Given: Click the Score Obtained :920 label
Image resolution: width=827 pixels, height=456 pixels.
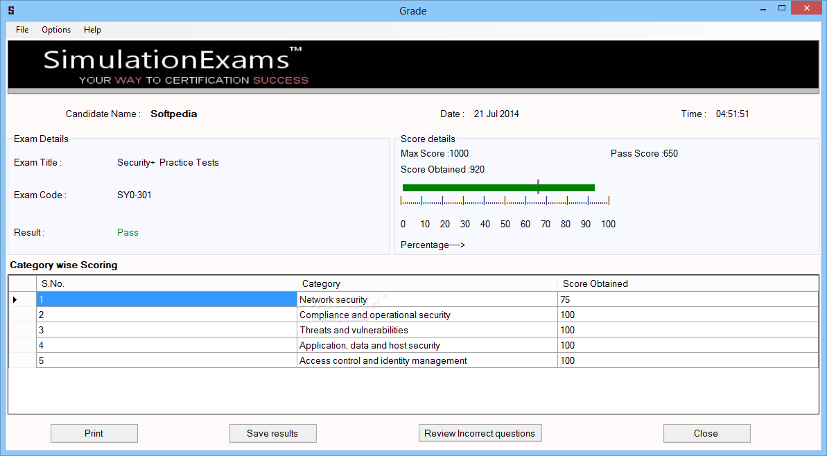Looking at the screenshot, I should 442,169.
